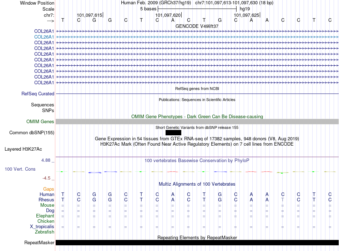339x251 pixels.
Task: Click the chr7:101,097,613-101,097,630 (18 bp) range text
Action: [x=234, y=3]
